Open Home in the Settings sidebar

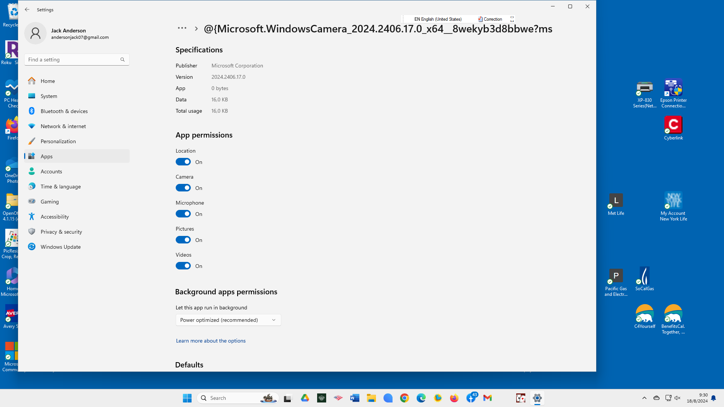(77, 81)
